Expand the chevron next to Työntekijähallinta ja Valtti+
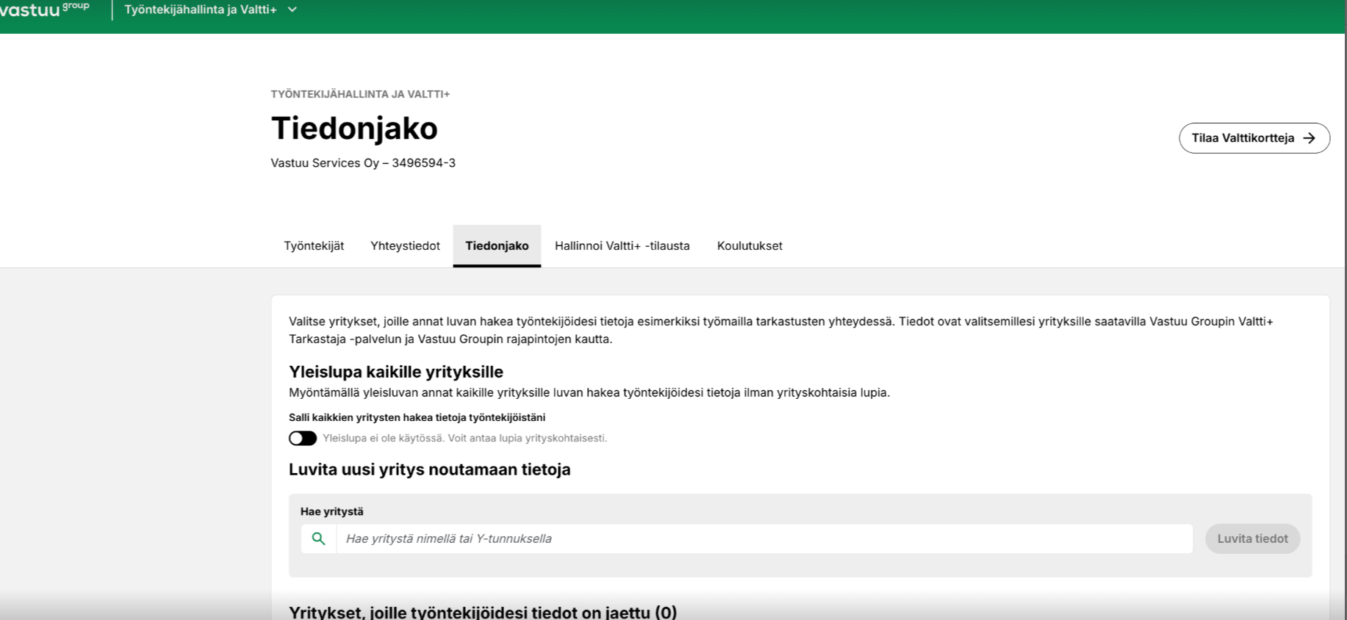The image size is (1347, 620). click(292, 10)
